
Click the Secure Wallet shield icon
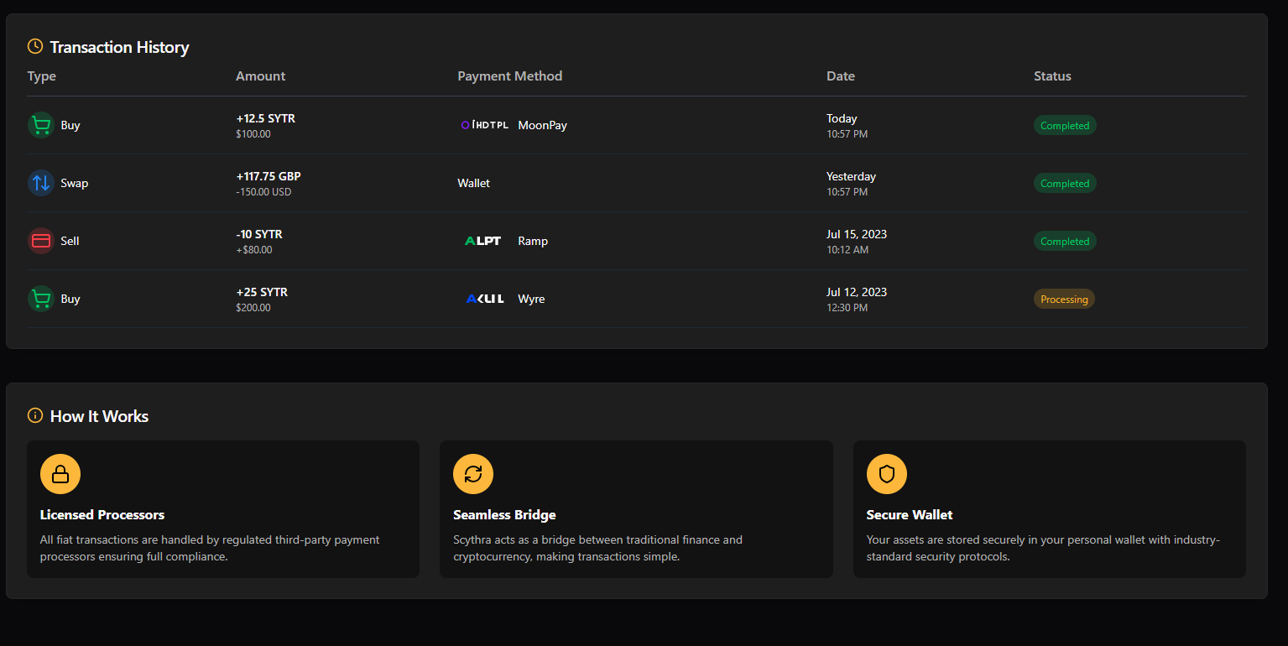pos(886,473)
